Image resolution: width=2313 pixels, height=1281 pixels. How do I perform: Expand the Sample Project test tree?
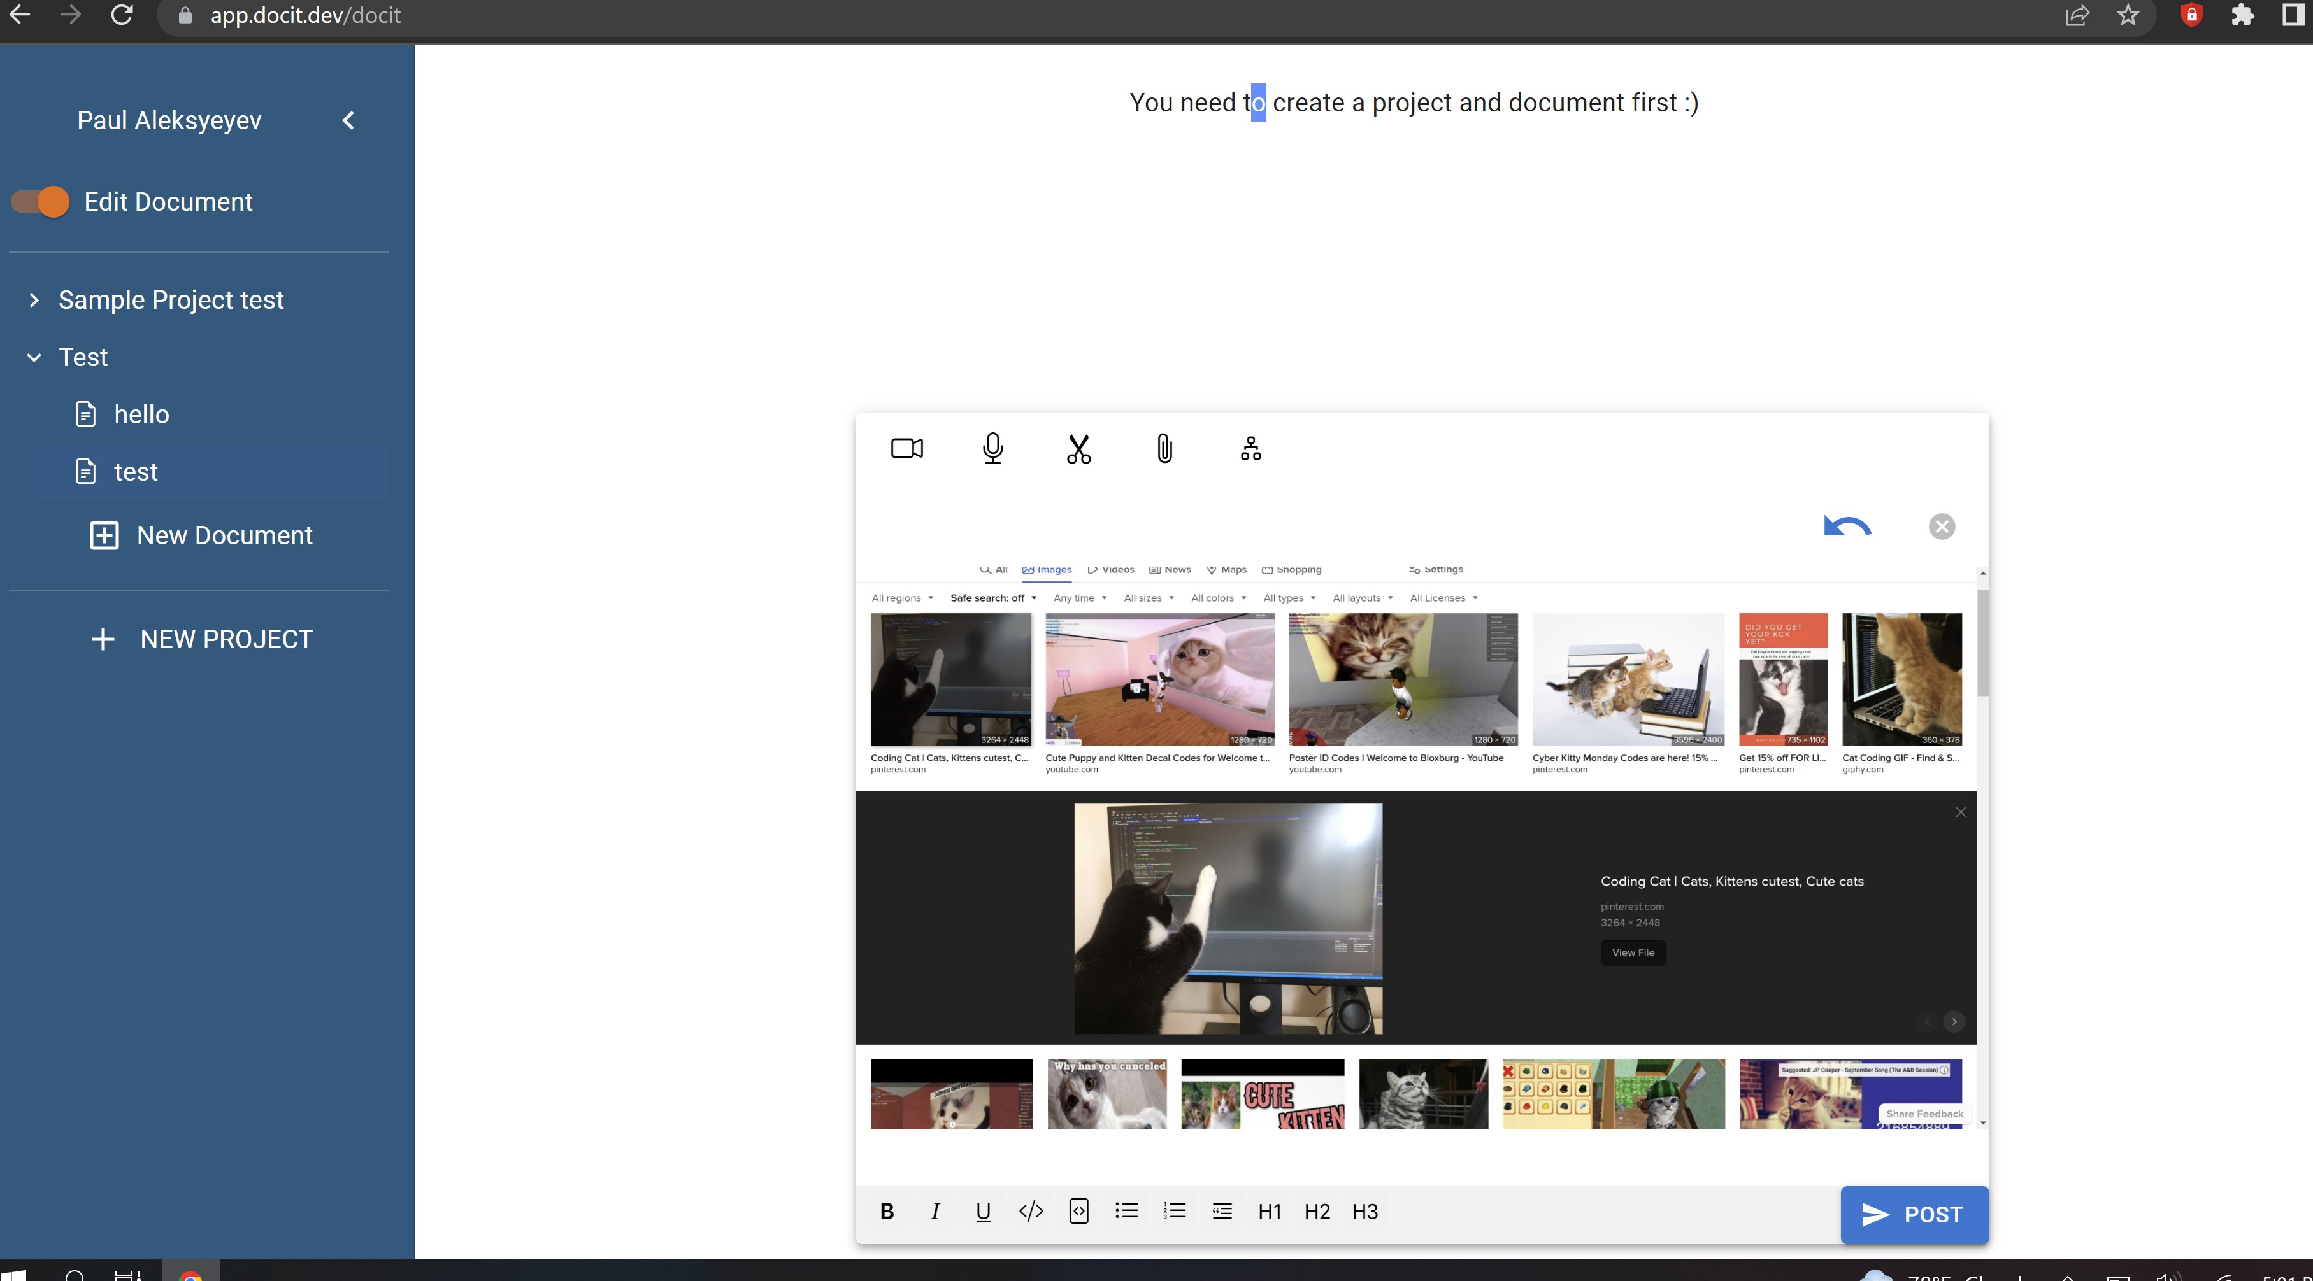coord(34,300)
